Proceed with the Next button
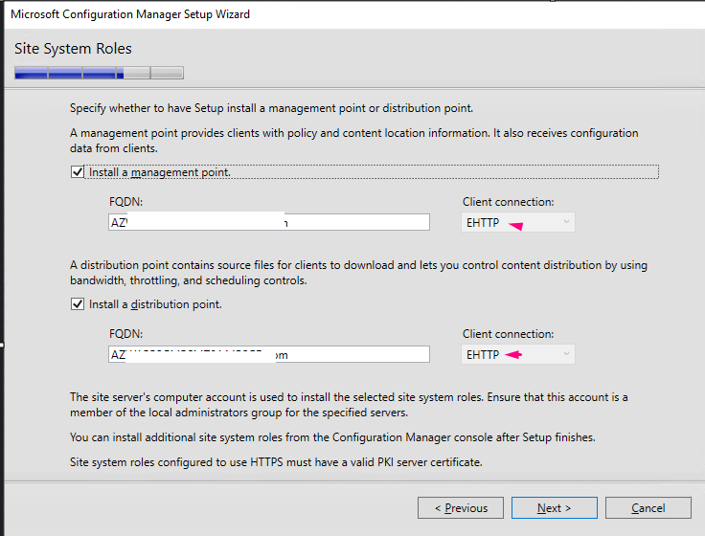Screen dimensions: 705x536 coord(555,507)
